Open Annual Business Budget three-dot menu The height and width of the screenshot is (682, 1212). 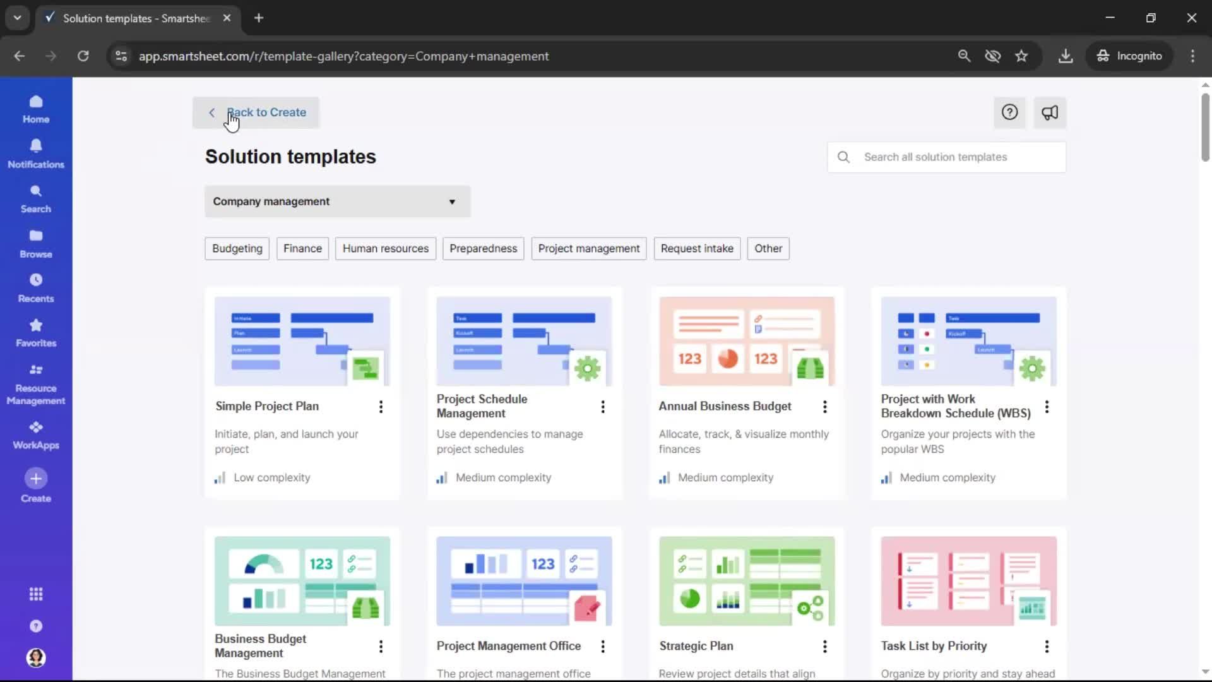click(x=824, y=407)
